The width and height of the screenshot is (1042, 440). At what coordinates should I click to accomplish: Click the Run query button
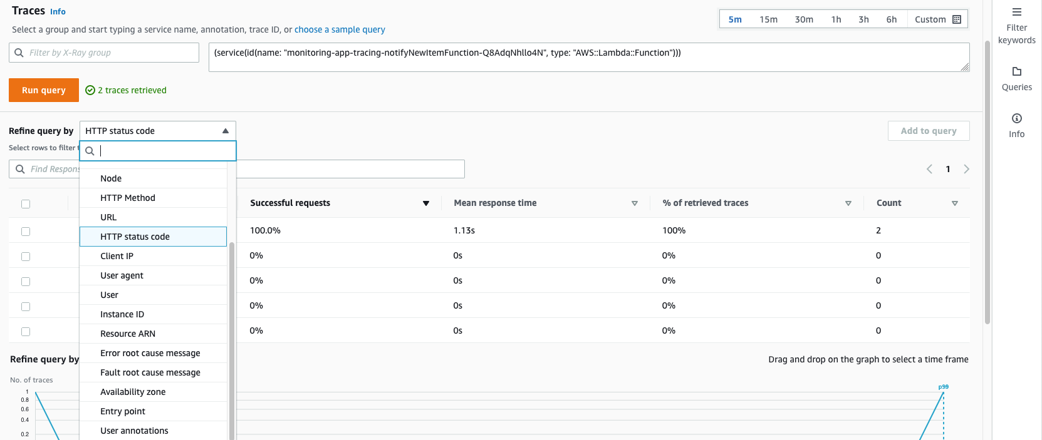(x=44, y=90)
